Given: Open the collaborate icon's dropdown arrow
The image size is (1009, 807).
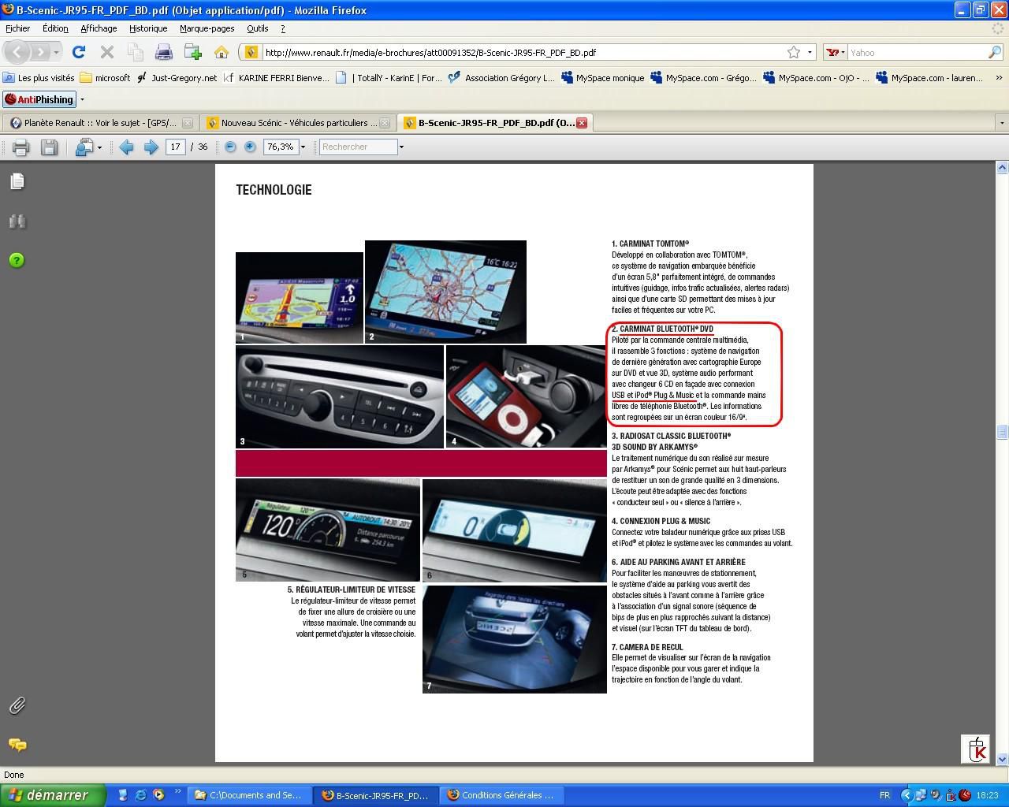Looking at the screenshot, I should pyautogui.click(x=99, y=147).
